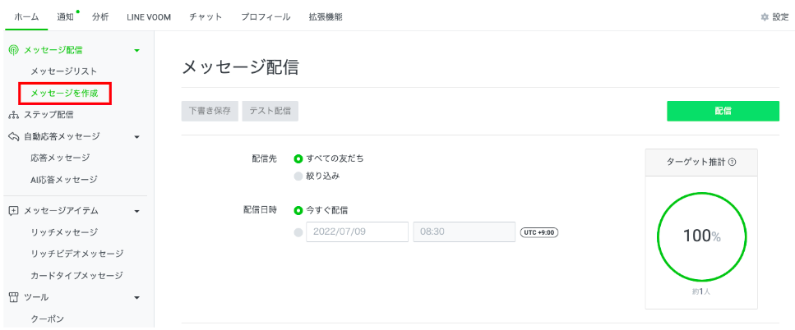795x330 pixels.
Task: Click the 約1人 estimate text
Action: tap(702, 292)
